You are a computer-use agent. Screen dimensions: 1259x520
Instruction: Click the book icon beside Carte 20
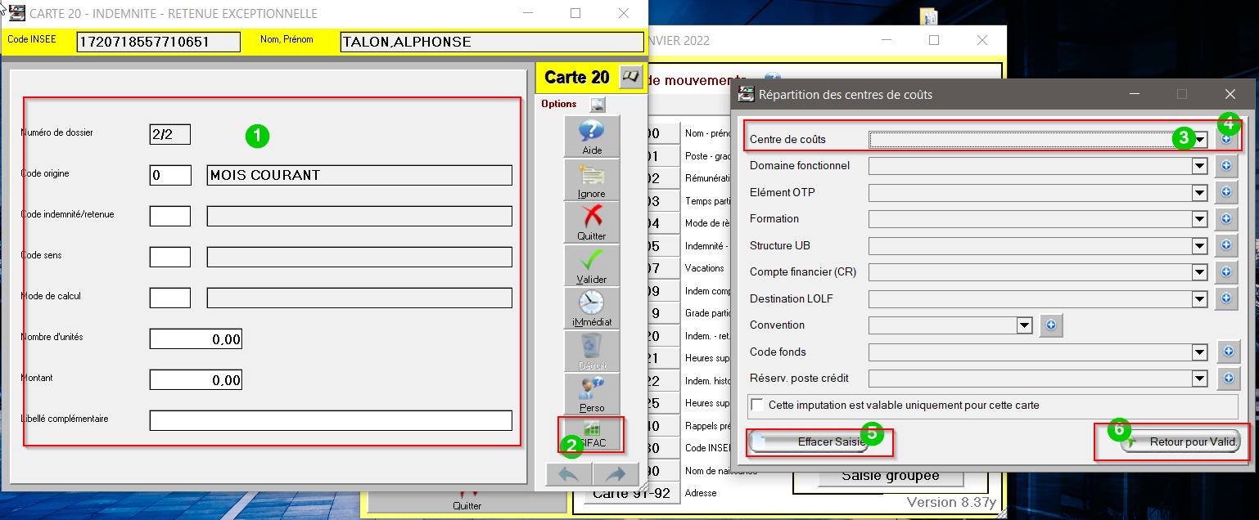click(630, 77)
